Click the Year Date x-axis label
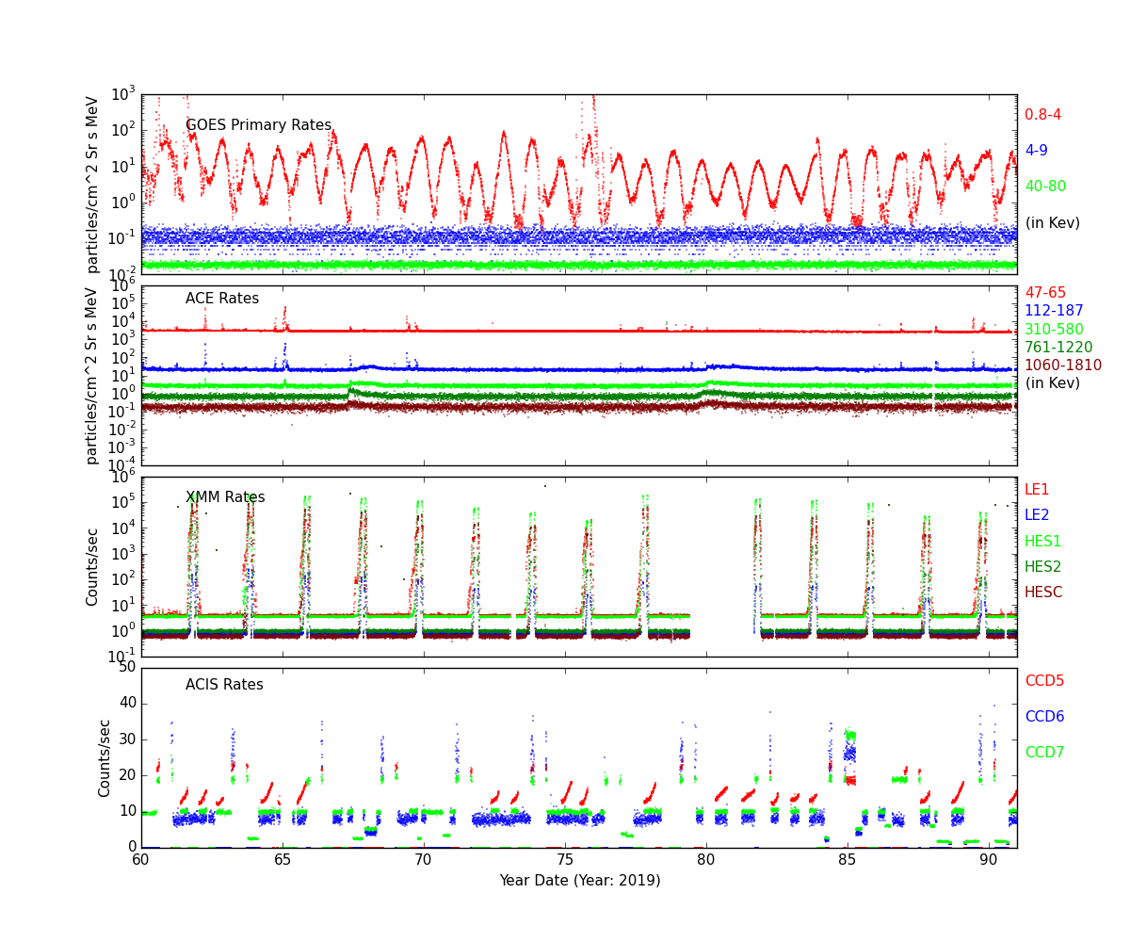Screen dimensions: 1130x942 pyautogui.click(x=579, y=881)
